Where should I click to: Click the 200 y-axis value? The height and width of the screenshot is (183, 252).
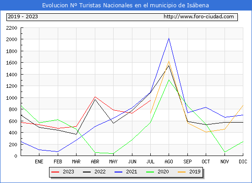tap(13, 145)
